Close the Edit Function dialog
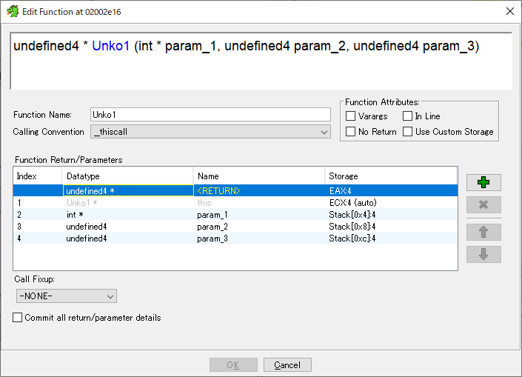 tap(509, 11)
